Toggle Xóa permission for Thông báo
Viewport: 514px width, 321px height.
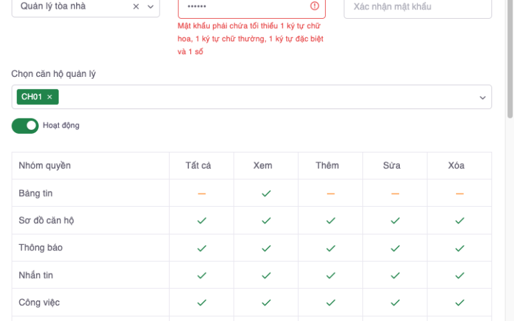point(459,248)
